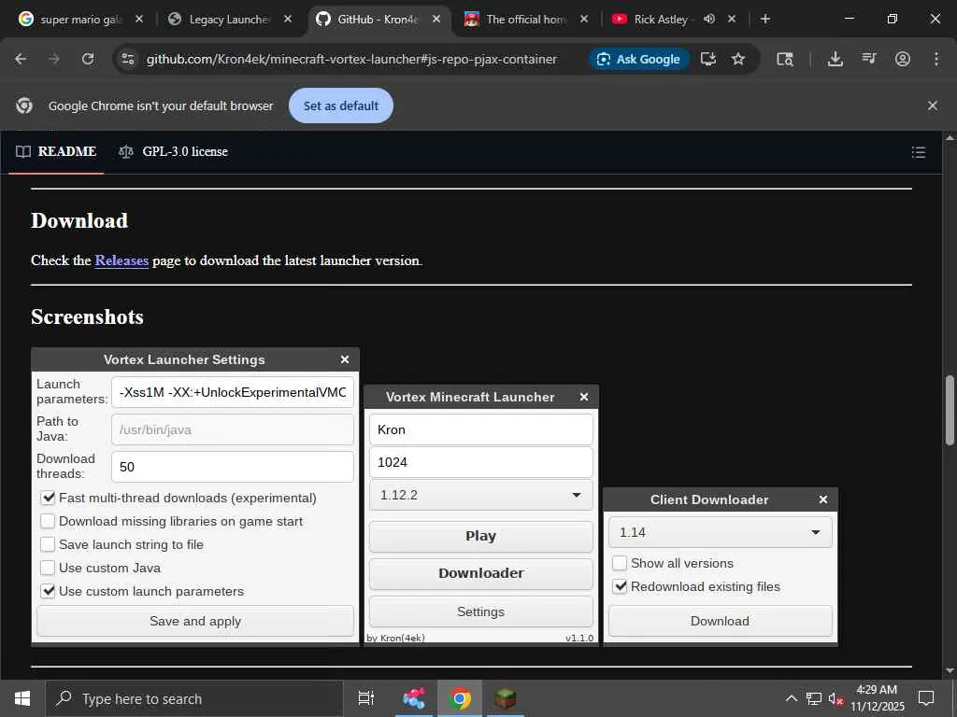Screen dimensions: 957x717
Task: Open a new browser tab
Action: click(x=765, y=19)
